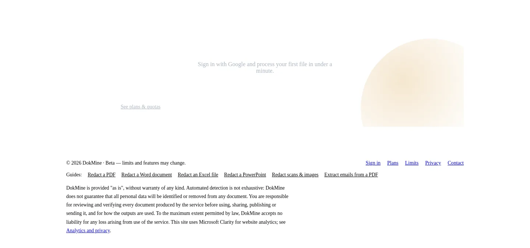Follow the Analytics and privacy link
The height and width of the screenshot is (248, 530).
[88, 230]
